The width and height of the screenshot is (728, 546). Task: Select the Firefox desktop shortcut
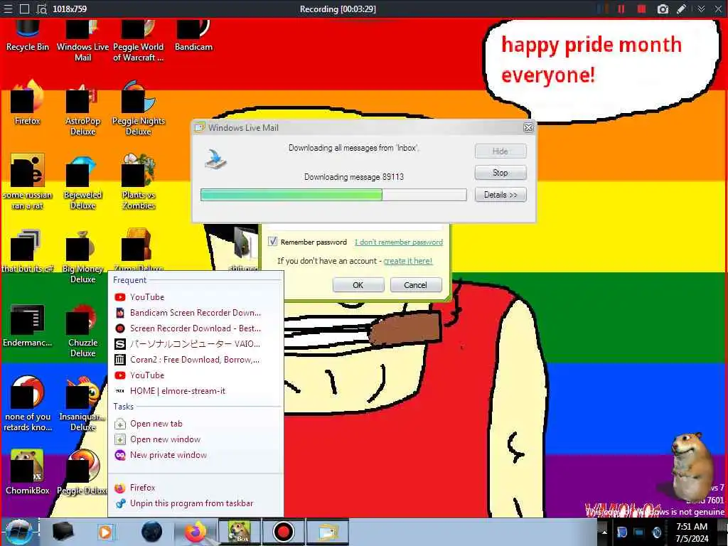pos(28,103)
